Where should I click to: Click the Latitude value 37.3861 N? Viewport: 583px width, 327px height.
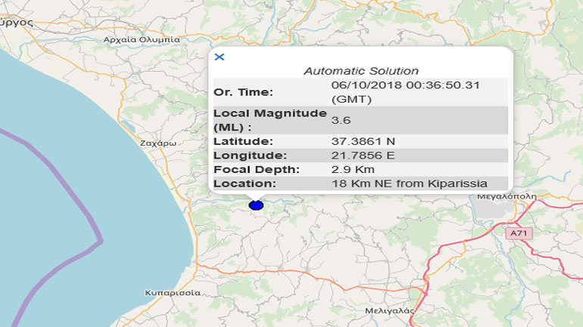click(x=363, y=141)
